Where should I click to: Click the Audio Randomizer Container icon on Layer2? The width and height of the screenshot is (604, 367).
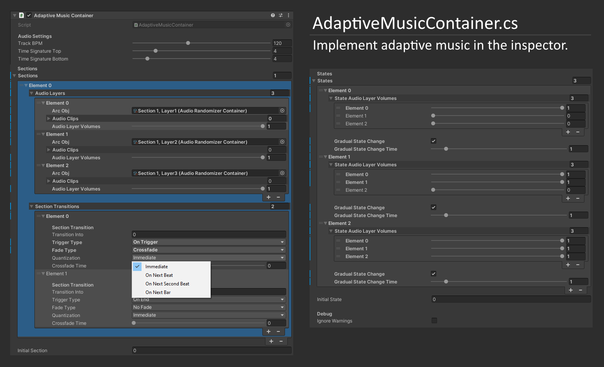tap(136, 142)
